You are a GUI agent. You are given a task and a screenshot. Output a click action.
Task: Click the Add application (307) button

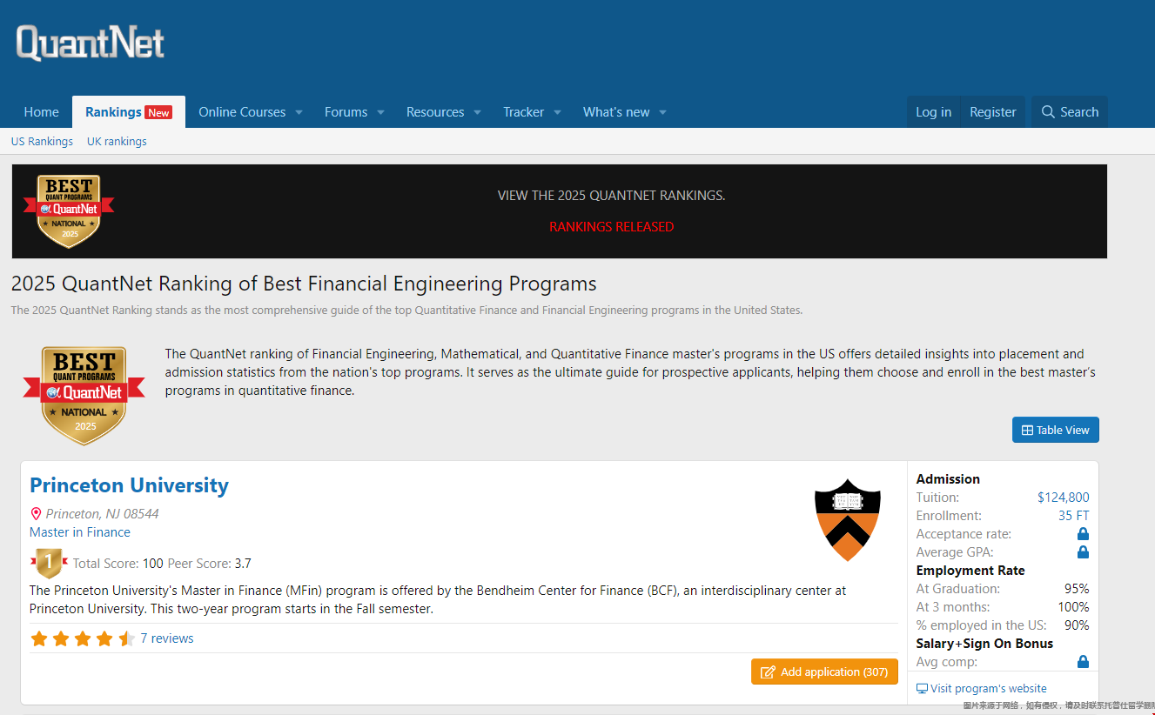click(824, 672)
